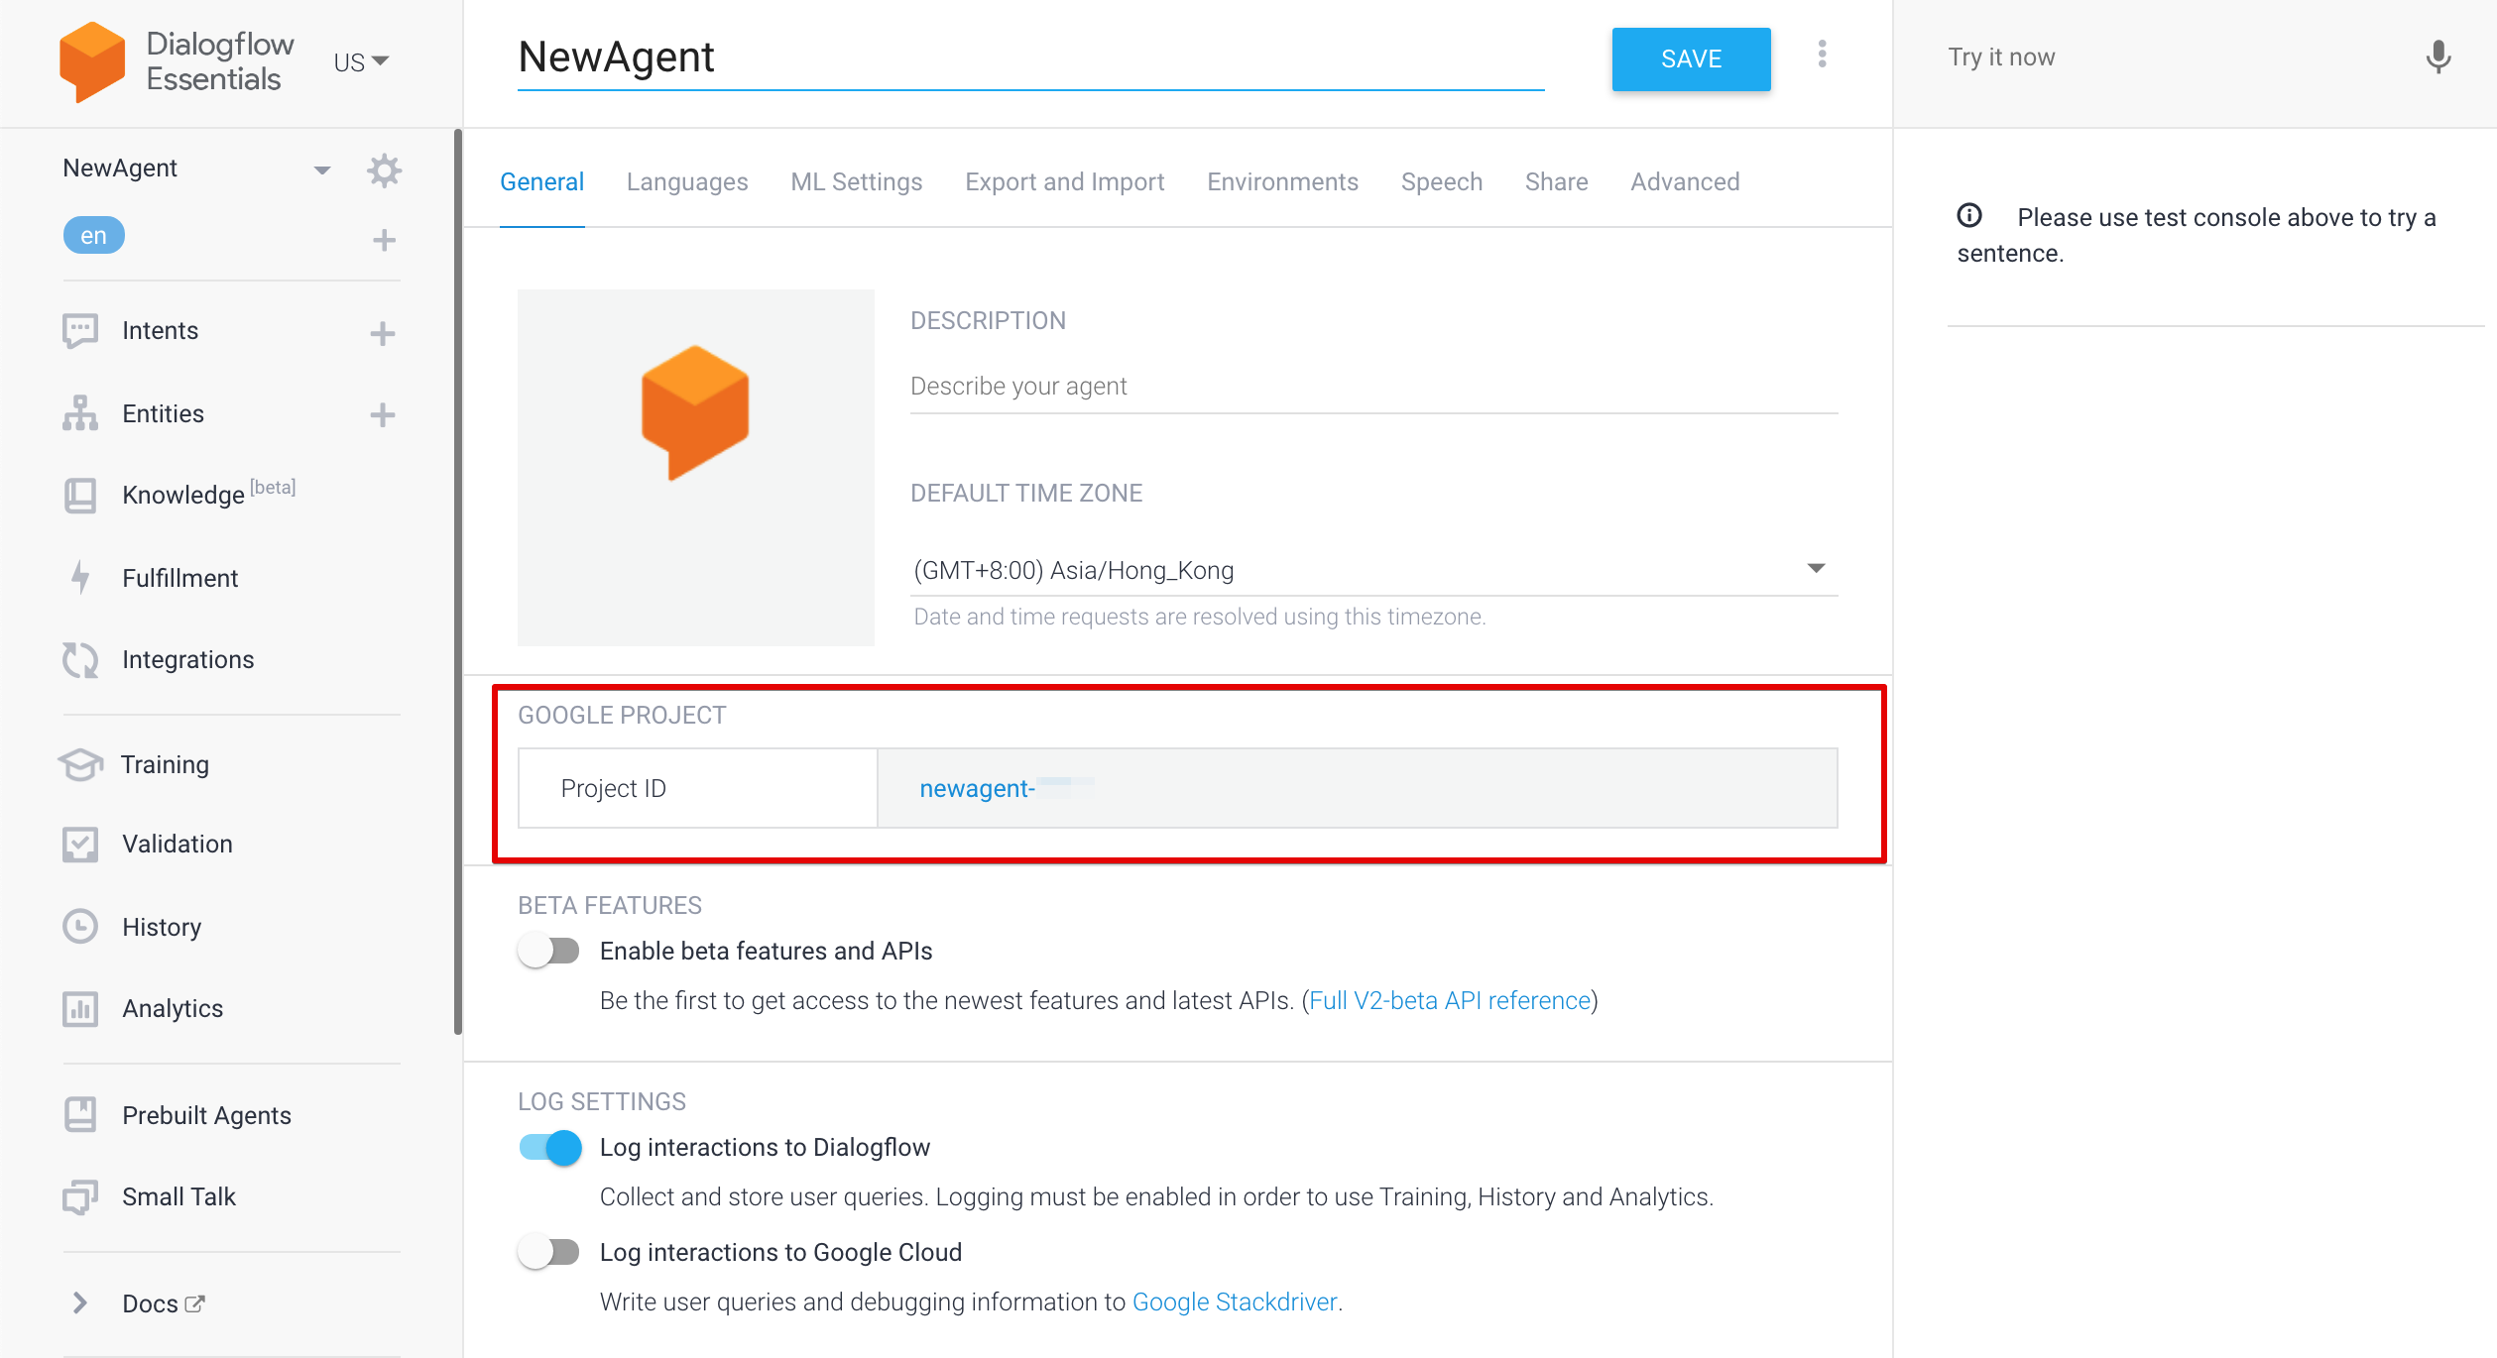Select the Intents sidebar icon

click(x=79, y=330)
